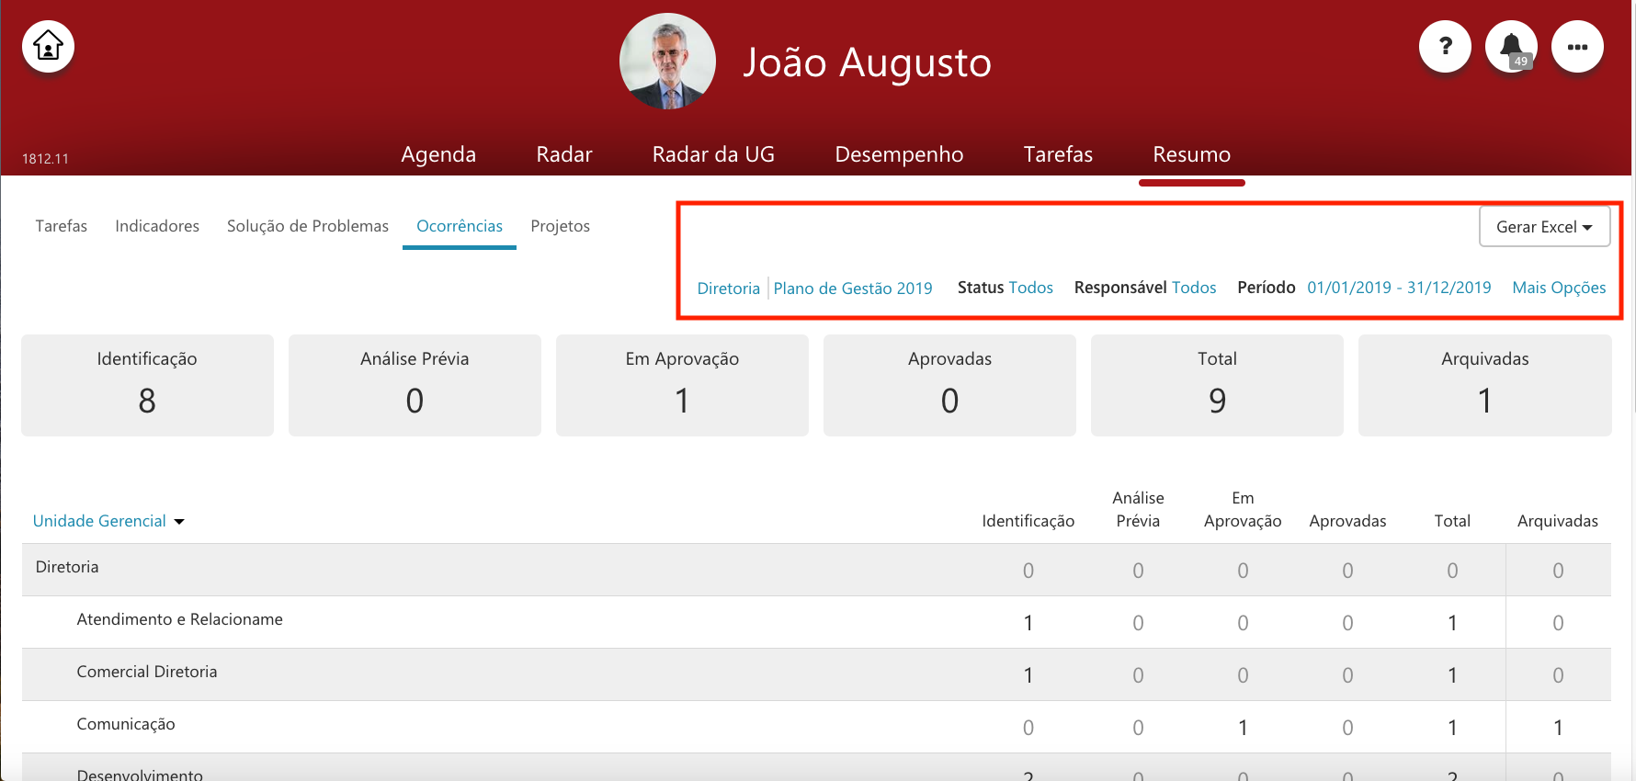Click the Arquivadas summary card
The width and height of the screenshot is (1636, 781).
[x=1484, y=385]
